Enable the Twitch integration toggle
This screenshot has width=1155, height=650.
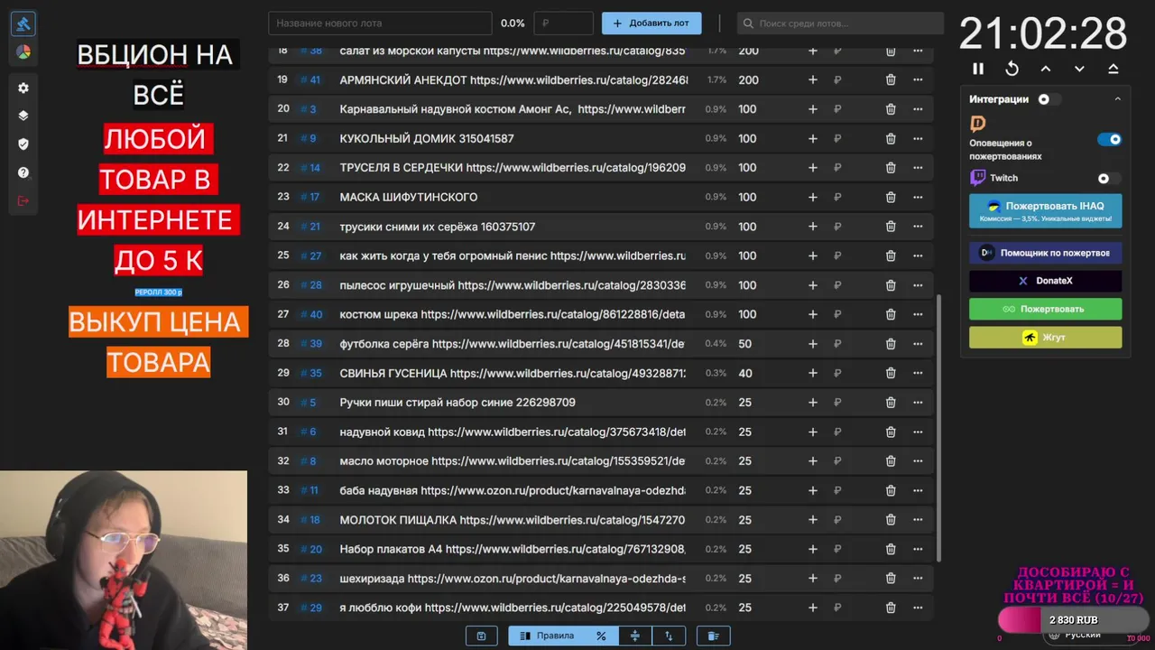pyautogui.click(x=1109, y=179)
